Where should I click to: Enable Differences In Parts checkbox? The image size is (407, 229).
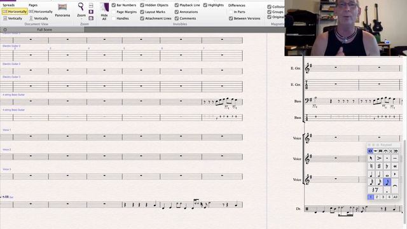point(231,11)
